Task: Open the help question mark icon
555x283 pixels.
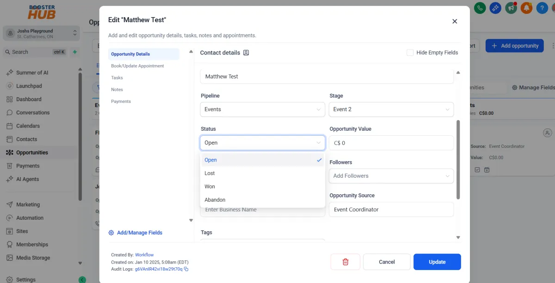Action: 542,8
